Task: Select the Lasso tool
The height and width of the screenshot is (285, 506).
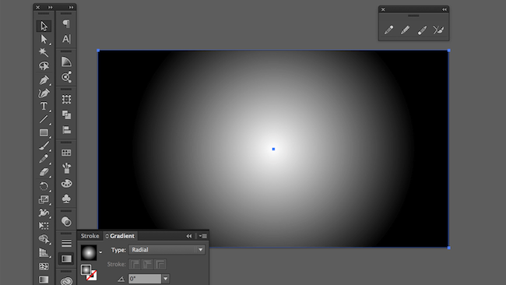Action: tap(44, 66)
